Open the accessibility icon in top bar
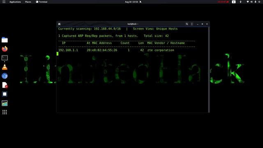Viewport: 263px width, 148px height. [240, 2]
